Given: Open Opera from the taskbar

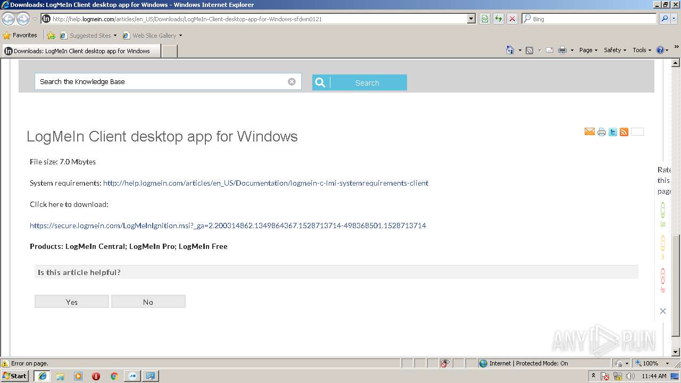Looking at the screenshot, I should (x=96, y=376).
